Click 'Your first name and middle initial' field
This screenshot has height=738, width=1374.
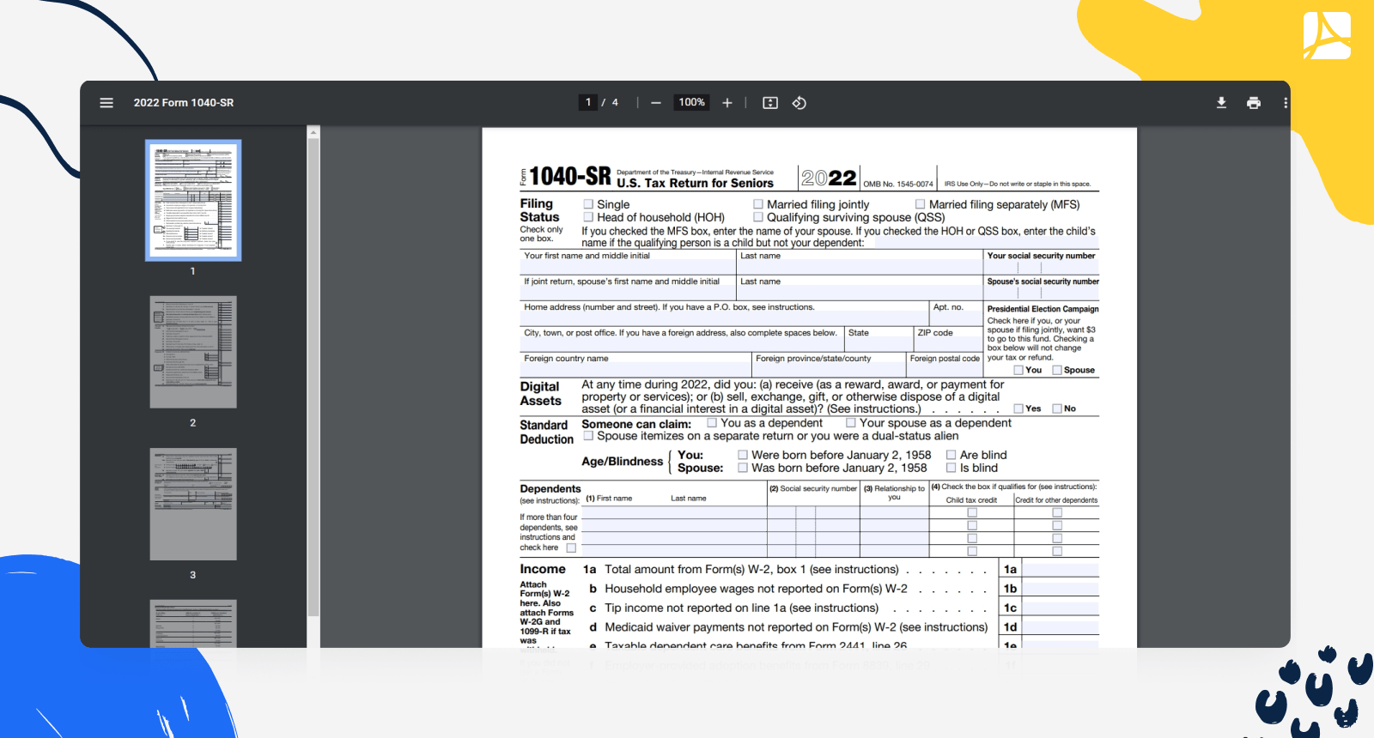(x=628, y=267)
